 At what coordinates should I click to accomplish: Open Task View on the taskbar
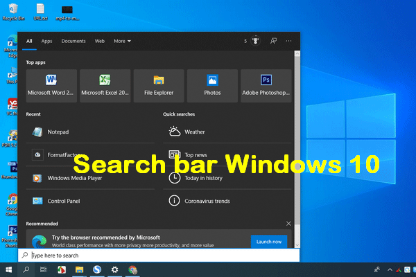(x=43, y=270)
